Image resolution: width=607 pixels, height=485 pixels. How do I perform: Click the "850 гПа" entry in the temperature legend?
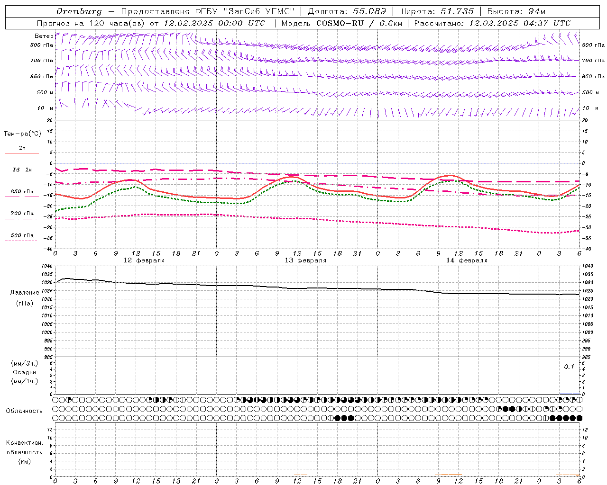22,192
